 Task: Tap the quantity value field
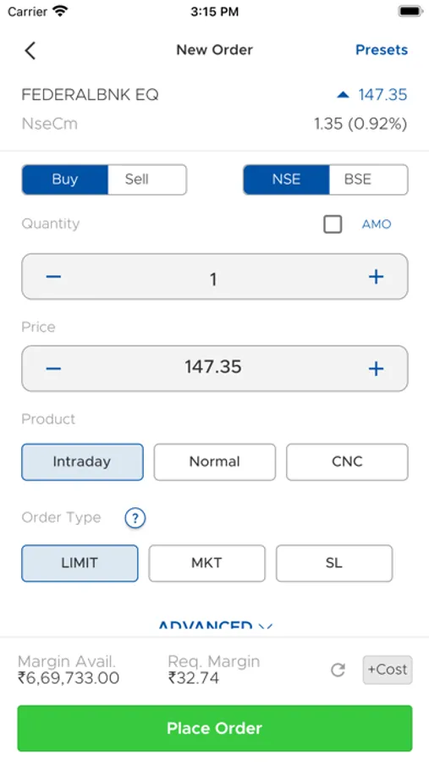pyautogui.click(x=213, y=279)
